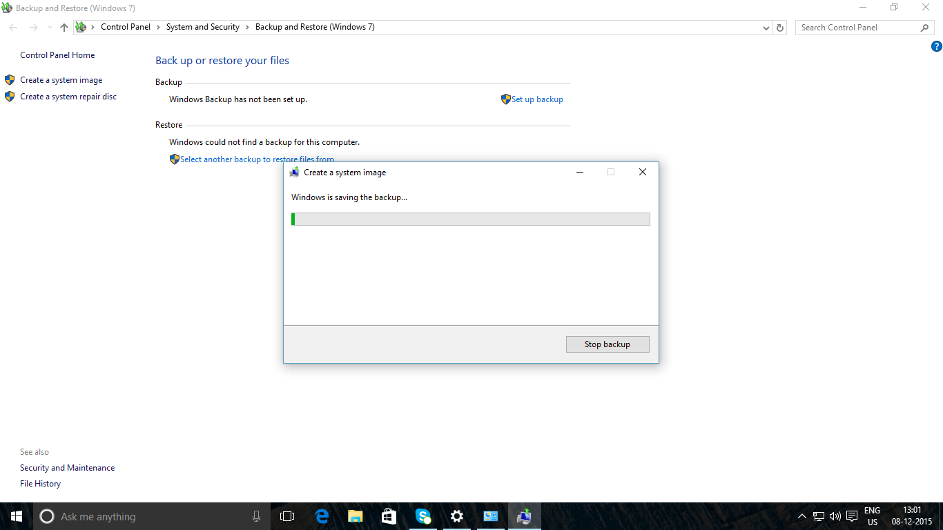Click the Help question mark icon
Viewport: 943px width, 530px height.
936,47
